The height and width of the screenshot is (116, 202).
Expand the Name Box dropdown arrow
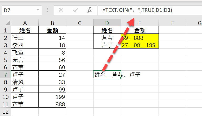38,10
